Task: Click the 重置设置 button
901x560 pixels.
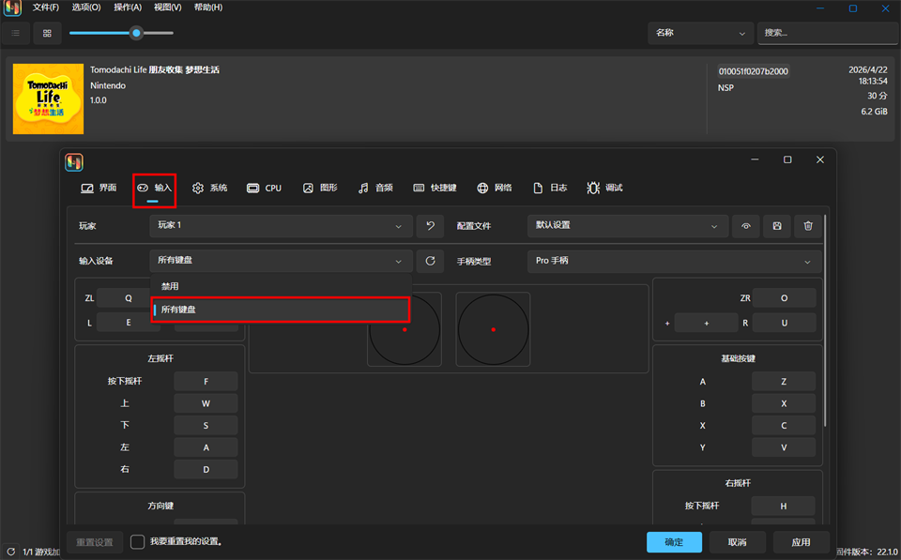Action: pyautogui.click(x=95, y=542)
